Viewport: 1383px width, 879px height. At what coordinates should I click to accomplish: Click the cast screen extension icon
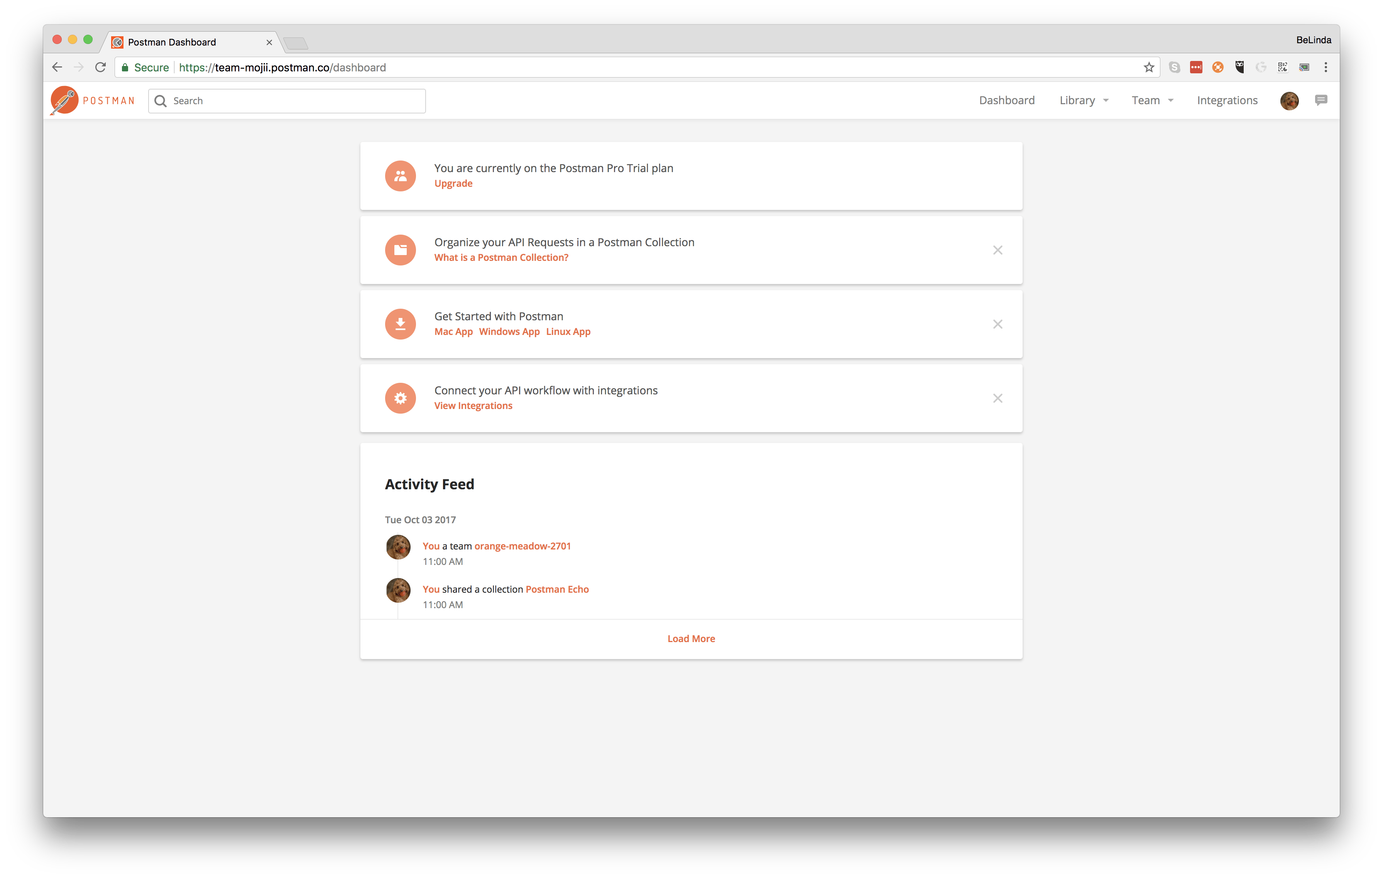point(1304,67)
